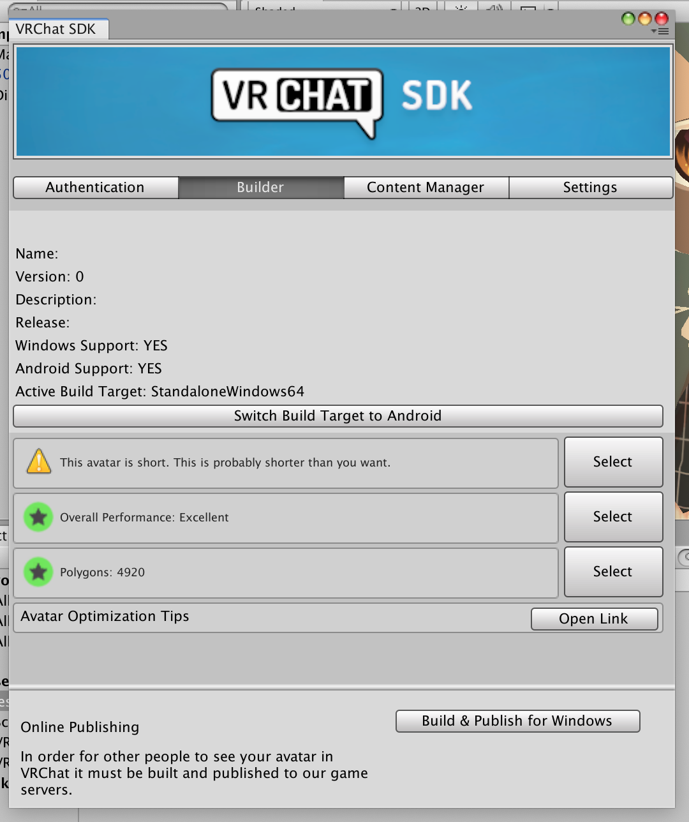The width and height of the screenshot is (689, 822).
Task: Open the Authentication tab
Action: (x=96, y=188)
